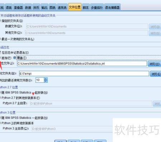Click 浏览(W) for the journal file
The width and height of the screenshot is (161, 142).
pos(154,64)
